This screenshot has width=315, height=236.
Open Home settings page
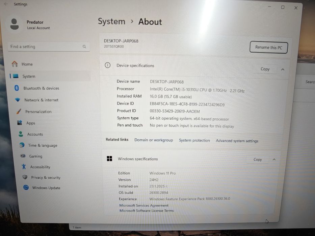coord(27,64)
